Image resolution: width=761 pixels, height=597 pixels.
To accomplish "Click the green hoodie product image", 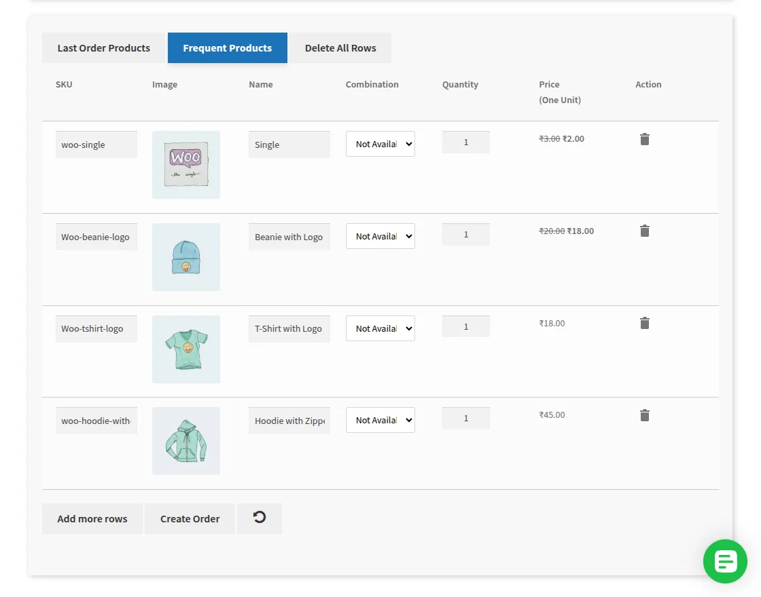I will point(186,441).
